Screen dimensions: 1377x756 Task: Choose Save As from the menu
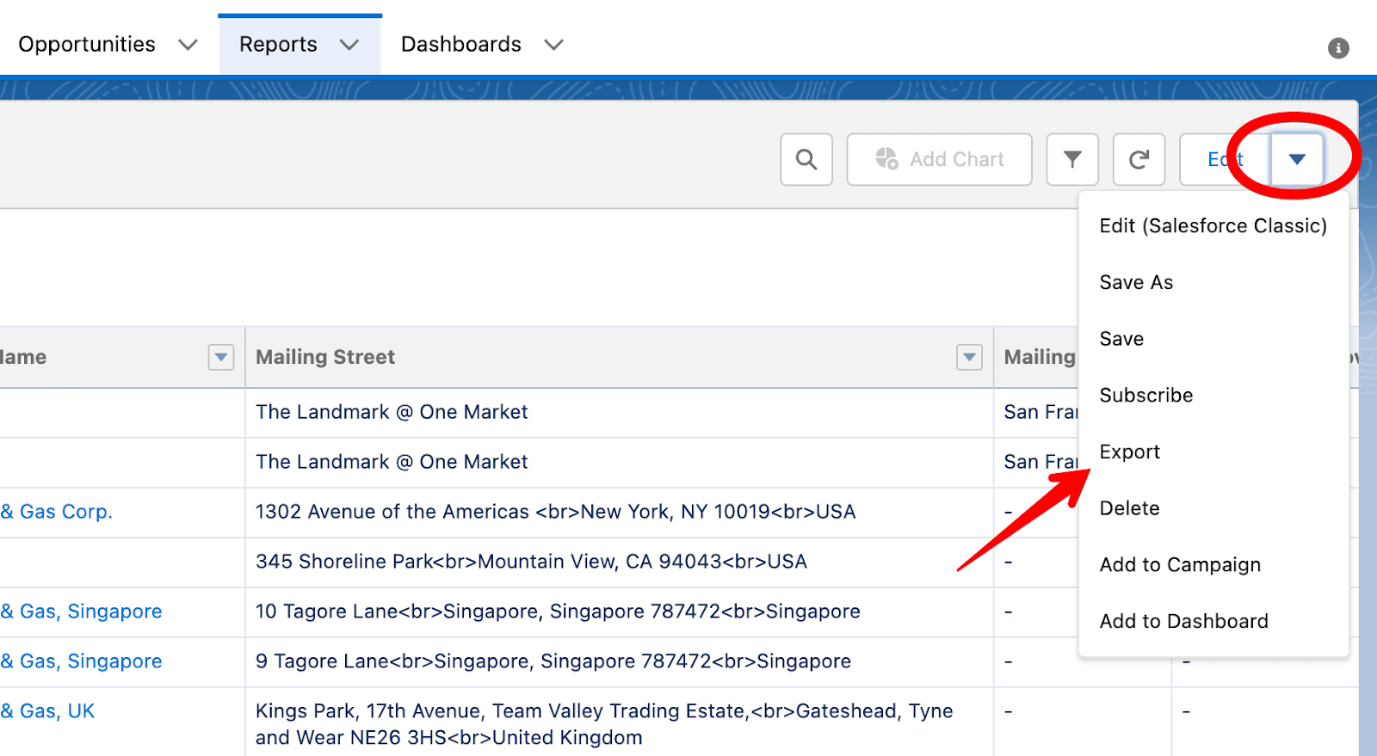(x=1213, y=283)
